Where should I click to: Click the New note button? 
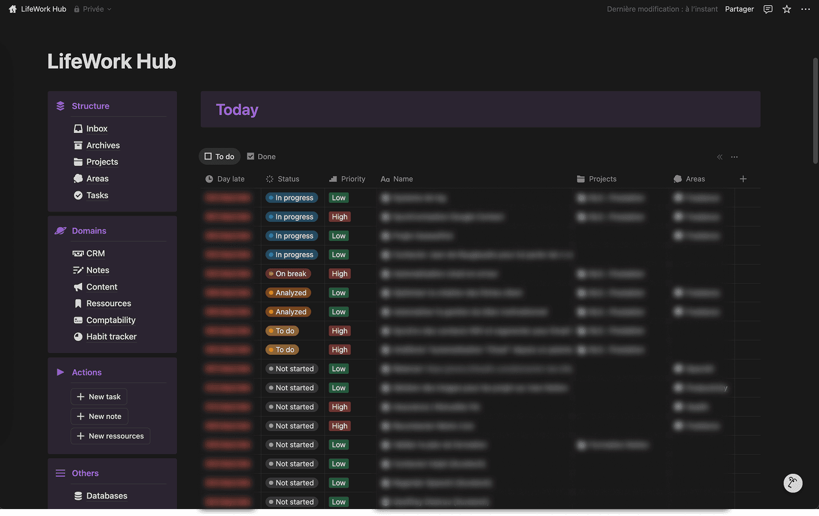pos(99,417)
